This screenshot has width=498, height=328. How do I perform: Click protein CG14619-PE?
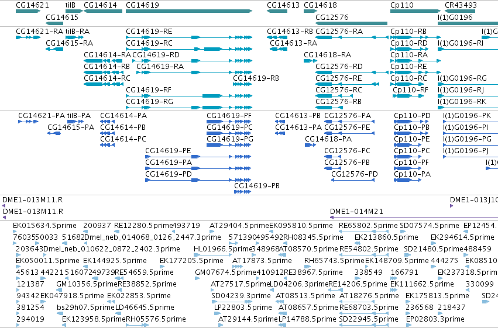point(168,151)
